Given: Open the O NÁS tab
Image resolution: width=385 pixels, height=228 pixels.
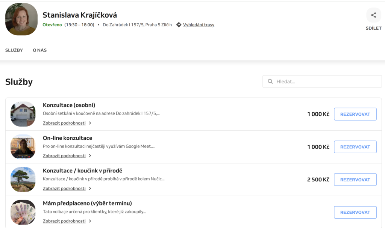Looking at the screenshot, I should 39,50.
